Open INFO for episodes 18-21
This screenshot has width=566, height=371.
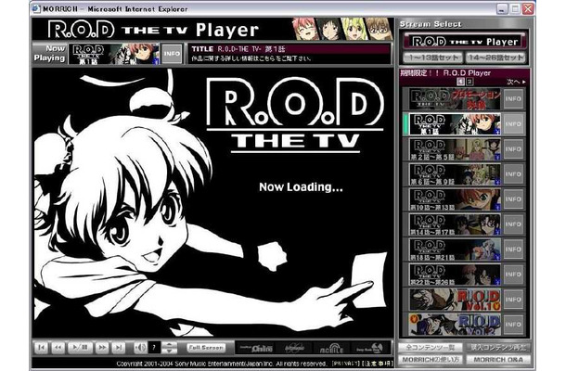(x=513, y=249)
